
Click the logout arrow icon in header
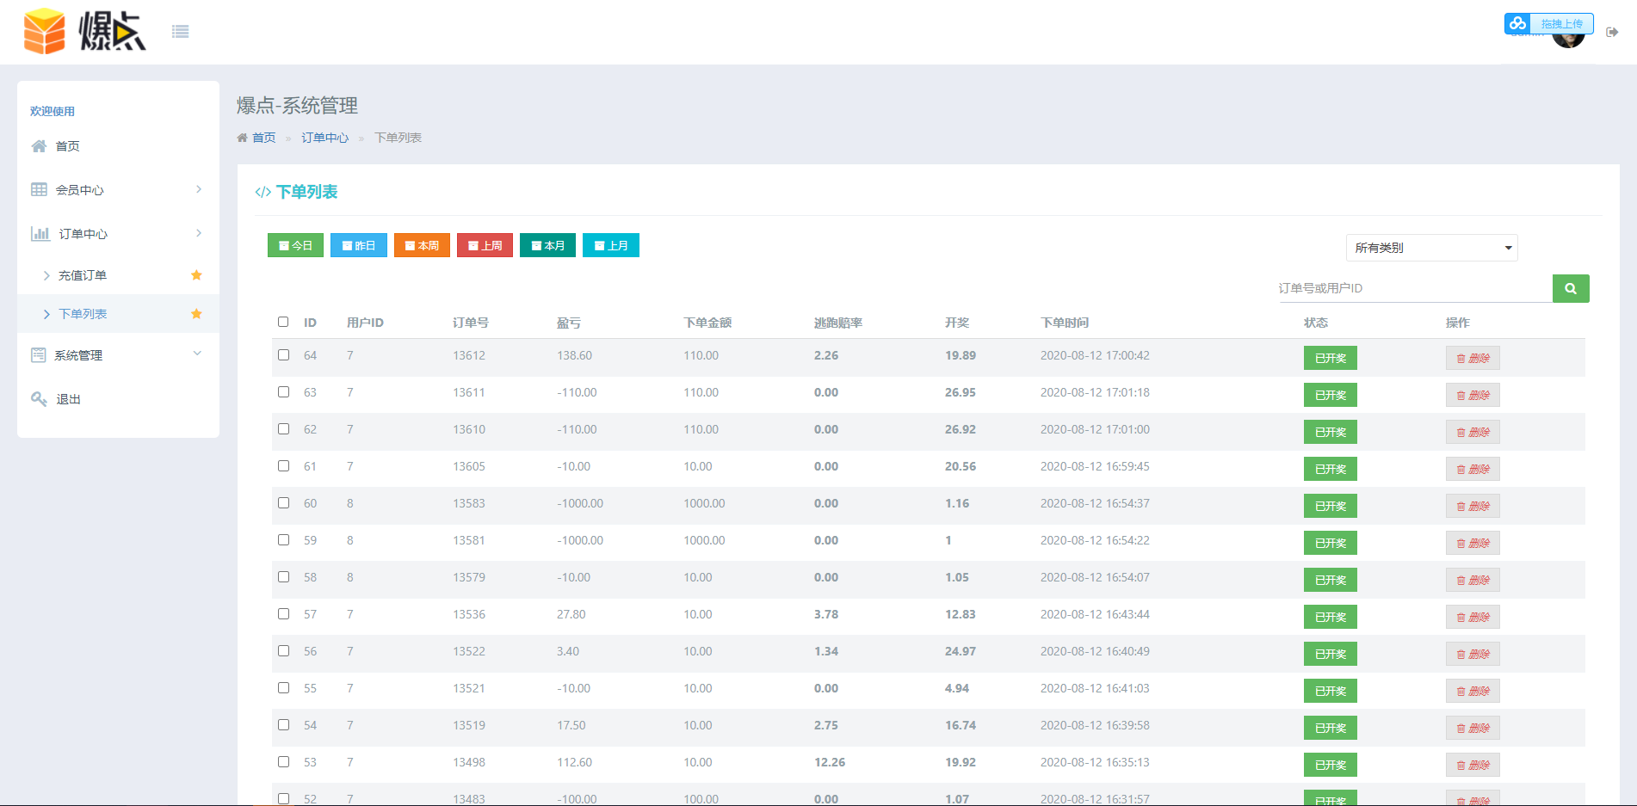coord(1612,32)
